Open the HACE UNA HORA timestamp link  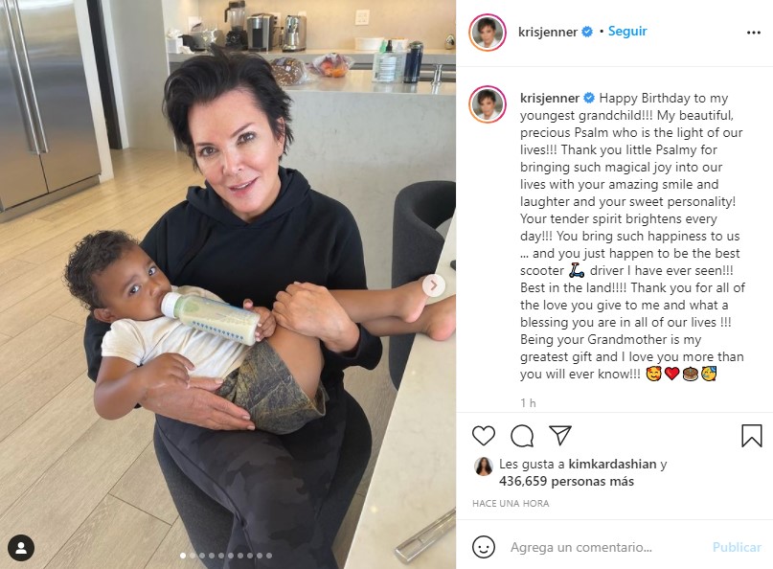tap(511, 504)
